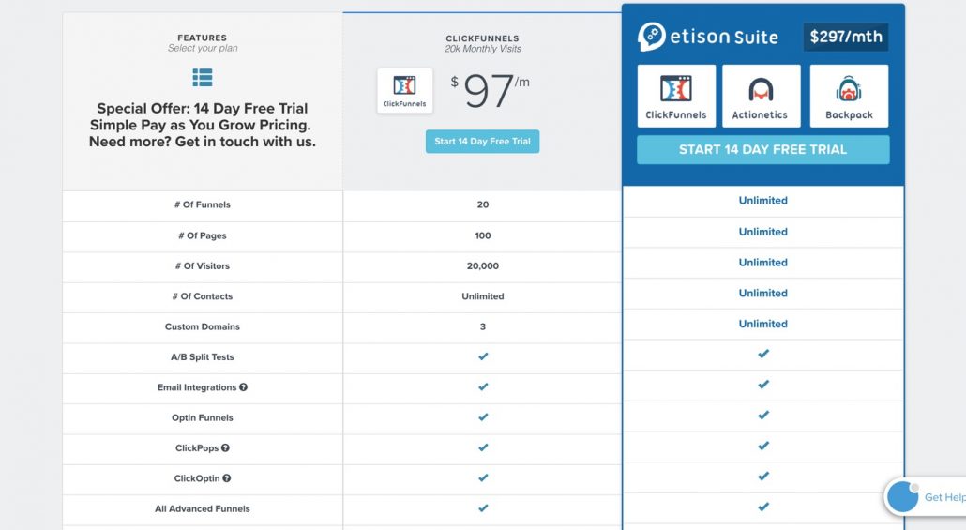Open ClickOptin help question icon
The image size is (966, 530).
pos(226,478)
